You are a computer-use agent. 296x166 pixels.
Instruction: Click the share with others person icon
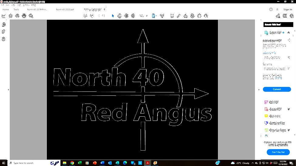coord(292,16)
